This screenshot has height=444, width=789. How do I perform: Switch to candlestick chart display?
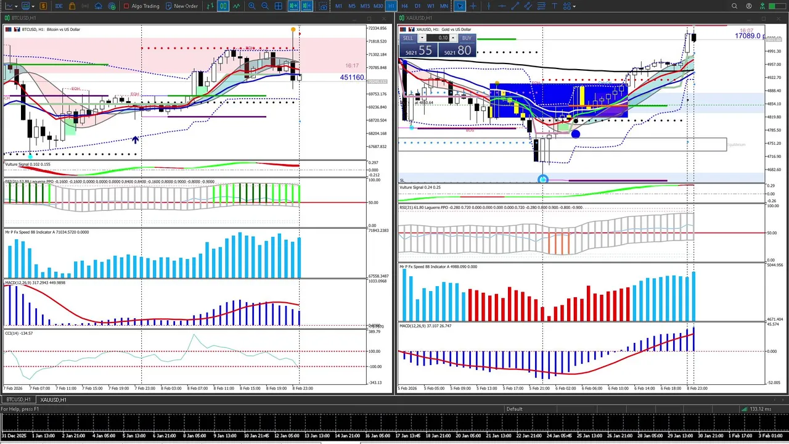point(223,6)
